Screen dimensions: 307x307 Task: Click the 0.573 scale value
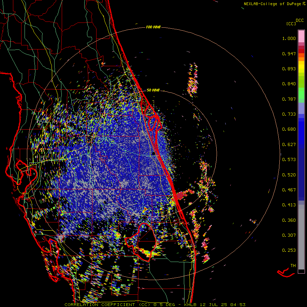point(289,160)
